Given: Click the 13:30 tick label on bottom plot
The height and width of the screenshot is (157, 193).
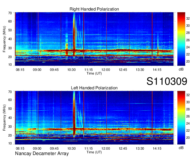Looking at the screenshot, I should [140, 148].
